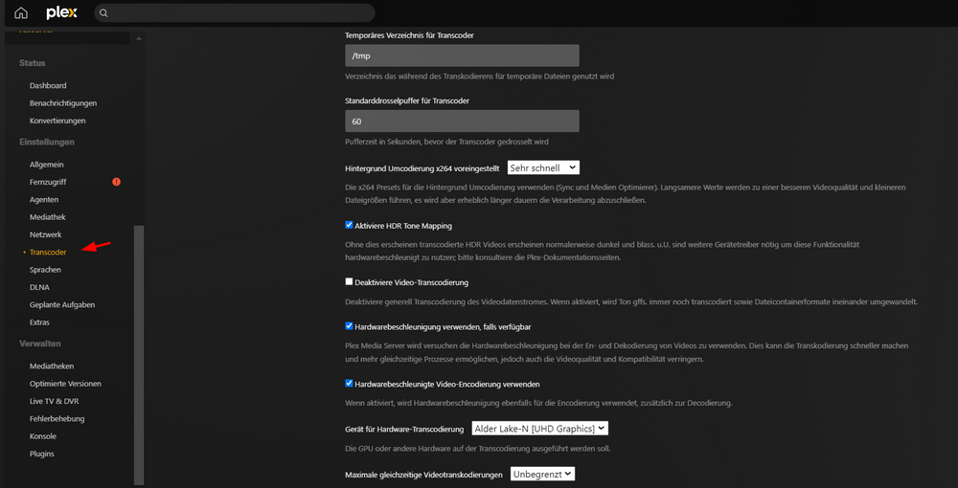Go to Plex home via house icon

21,12
